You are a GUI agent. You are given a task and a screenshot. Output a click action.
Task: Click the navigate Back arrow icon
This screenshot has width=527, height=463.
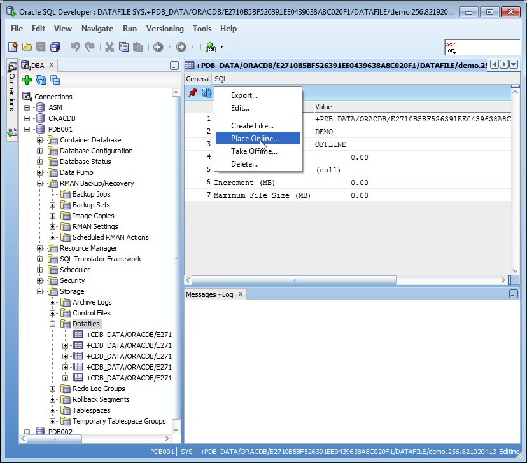coord(157,46)
